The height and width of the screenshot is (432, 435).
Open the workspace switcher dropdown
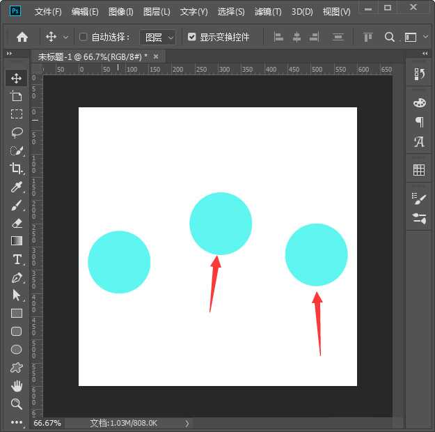click(x=416, y=37)
